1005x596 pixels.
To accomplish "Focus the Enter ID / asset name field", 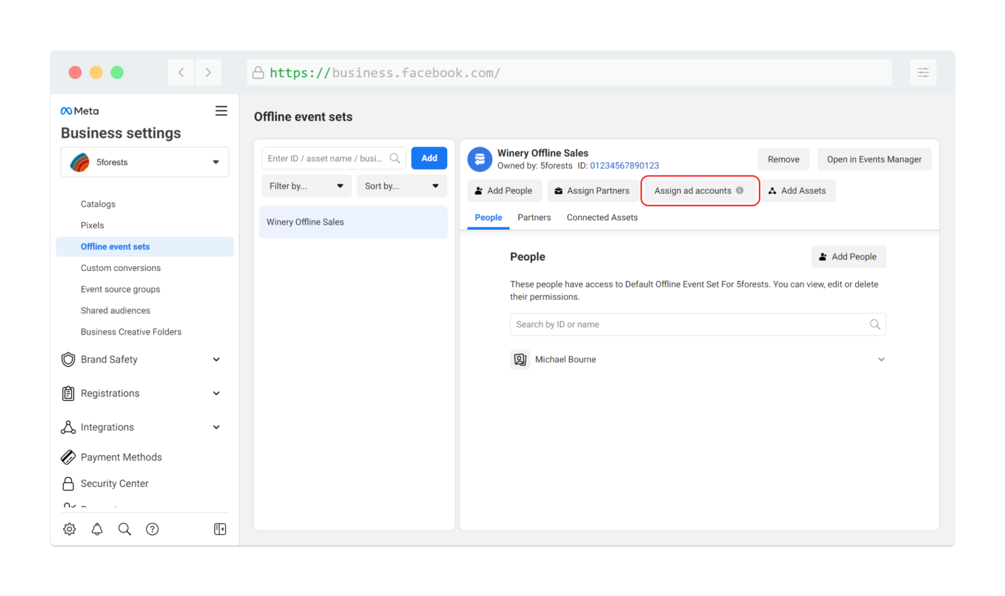I will click(x=334, y=158).
